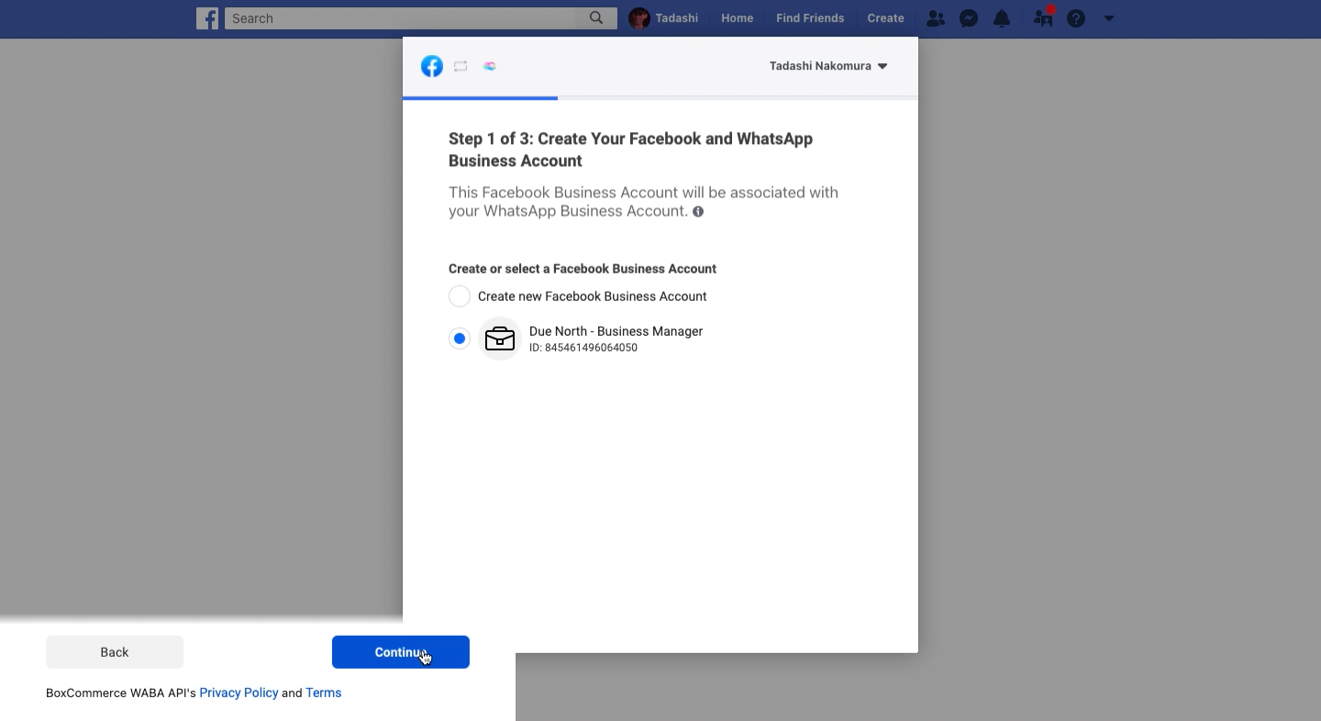Click the ID: 845461496064050 text
The image size is (1321, 721).
click(x=583, y=348)
